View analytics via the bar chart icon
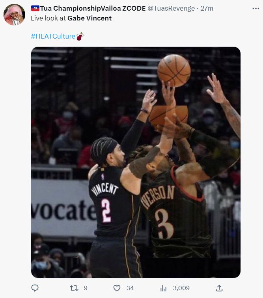 pyautogui.click(x=163, y=288)
